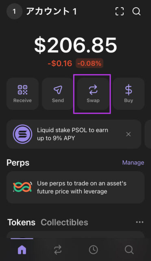Open the QR code scanner icon
This screenshot has width=151, height=261.
click(x=120, y=11)
